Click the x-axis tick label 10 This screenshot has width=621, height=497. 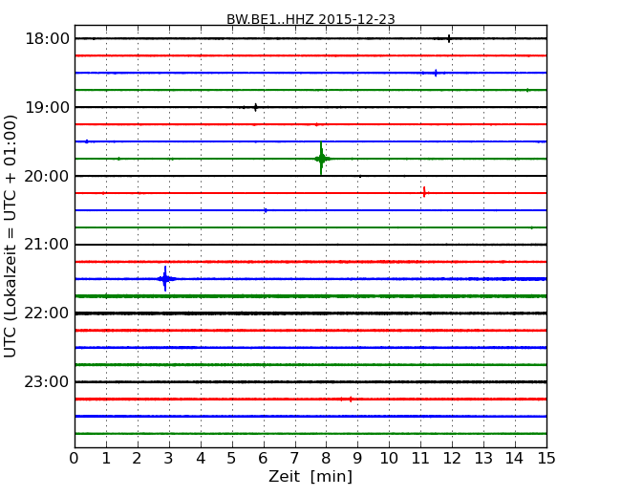tap(389, 459)
